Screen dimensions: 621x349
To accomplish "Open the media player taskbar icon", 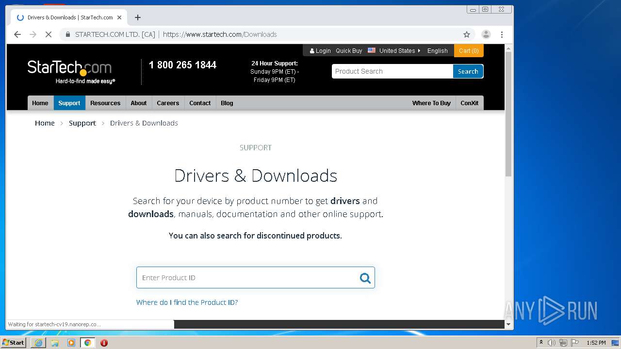I will coord(71,343).
